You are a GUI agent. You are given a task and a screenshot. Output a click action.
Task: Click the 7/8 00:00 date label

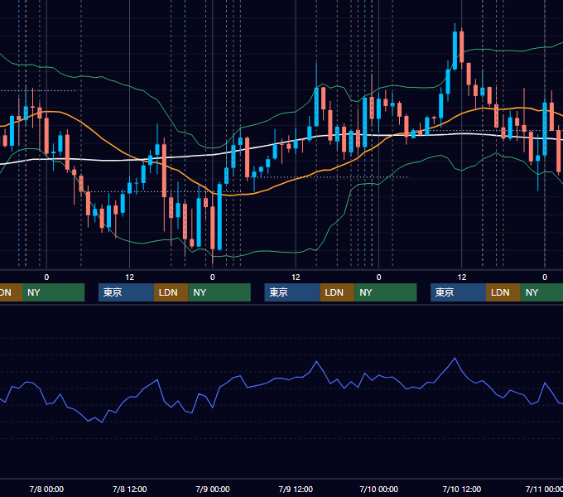coord(46,489)
